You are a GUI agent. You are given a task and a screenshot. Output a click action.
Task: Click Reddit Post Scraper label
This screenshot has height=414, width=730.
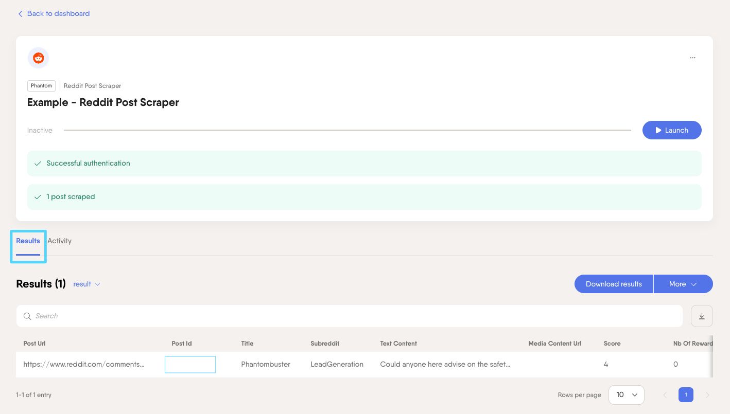93,86
